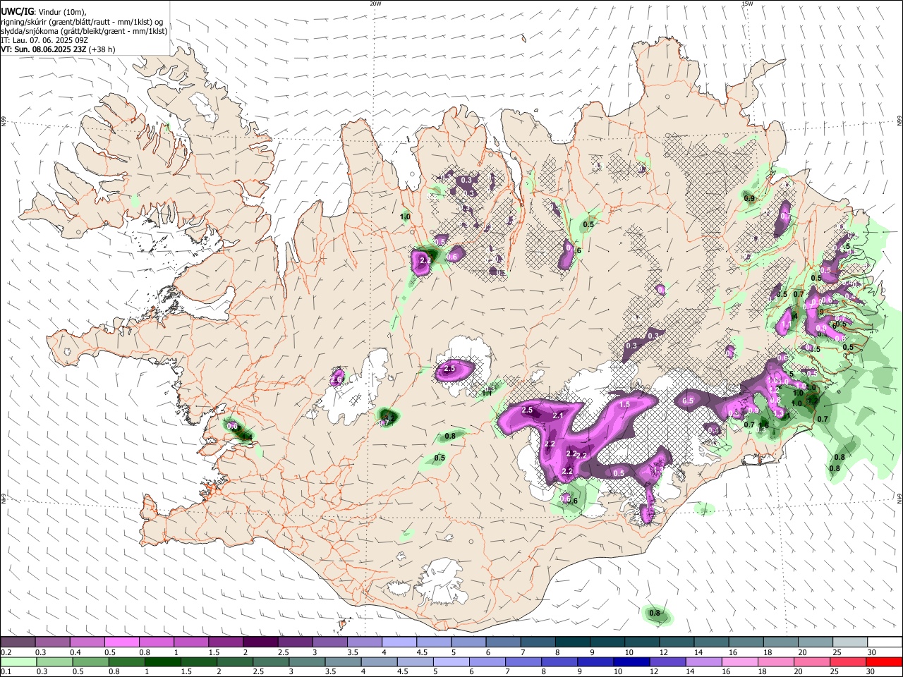903x677 pixels.
Task: Select the navy blue rain swatch labeled 10
Action: (630, 662)
